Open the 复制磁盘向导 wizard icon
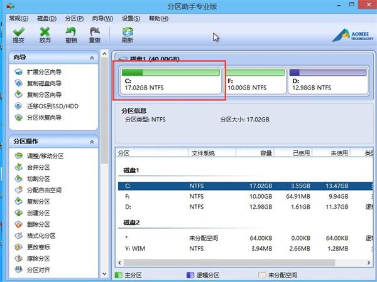 click(x=18, y=83)
